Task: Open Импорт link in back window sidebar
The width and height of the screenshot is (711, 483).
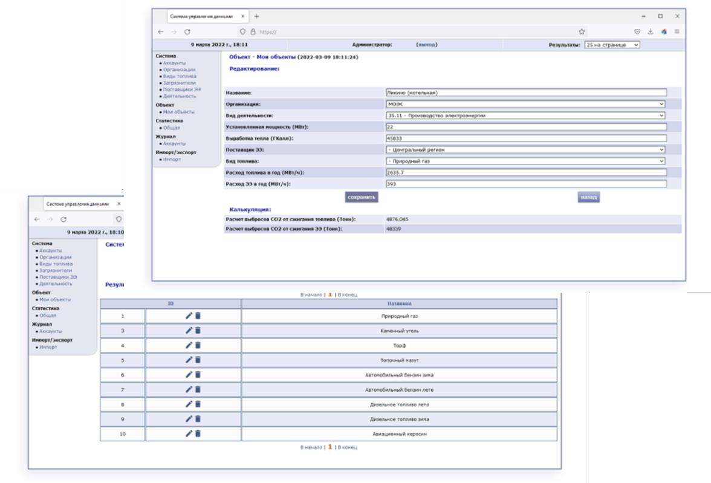Action: point(48,347)
